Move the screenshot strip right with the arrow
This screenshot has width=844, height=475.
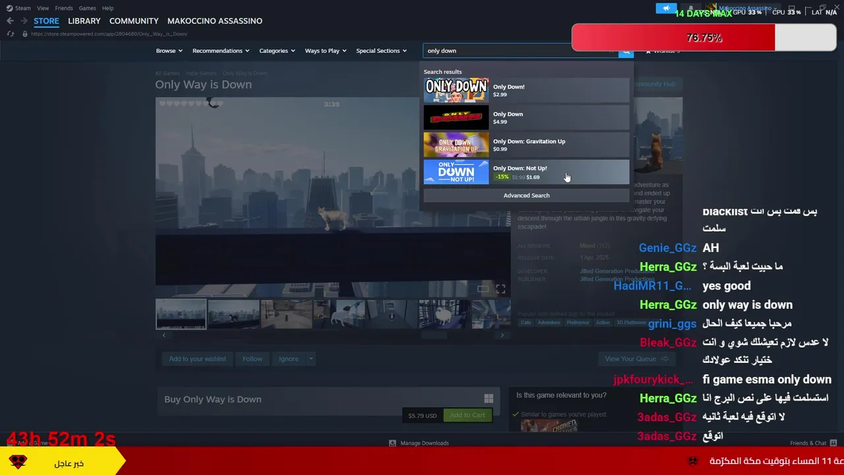pyautogui.click(x=502, y=335)
